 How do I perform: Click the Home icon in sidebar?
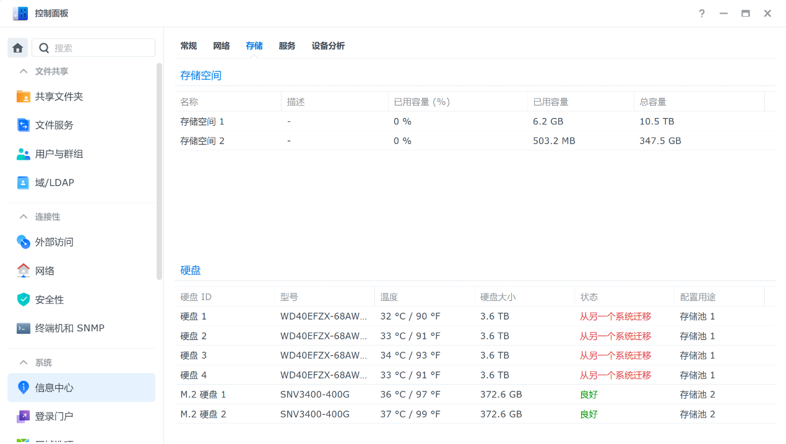(x=18, y=48)
